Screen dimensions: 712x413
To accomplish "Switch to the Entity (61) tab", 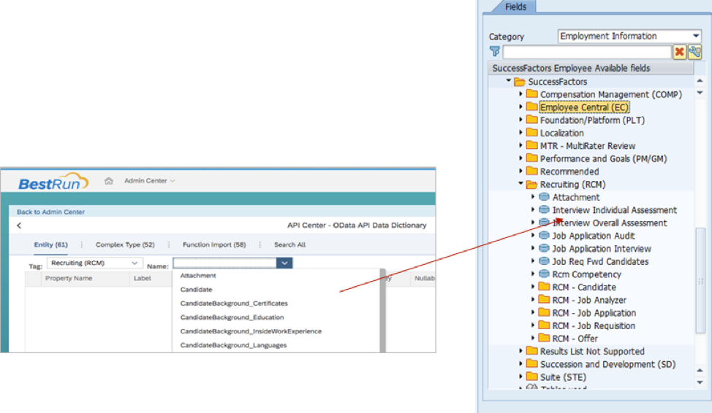I will click(x=51, y=244).
